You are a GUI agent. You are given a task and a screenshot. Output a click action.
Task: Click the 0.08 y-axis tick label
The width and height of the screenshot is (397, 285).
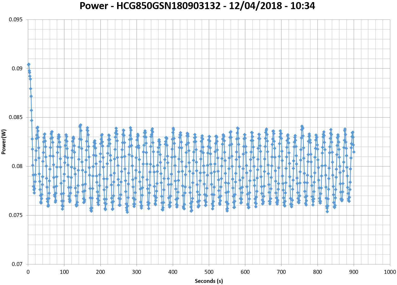[x=17, y=166]
